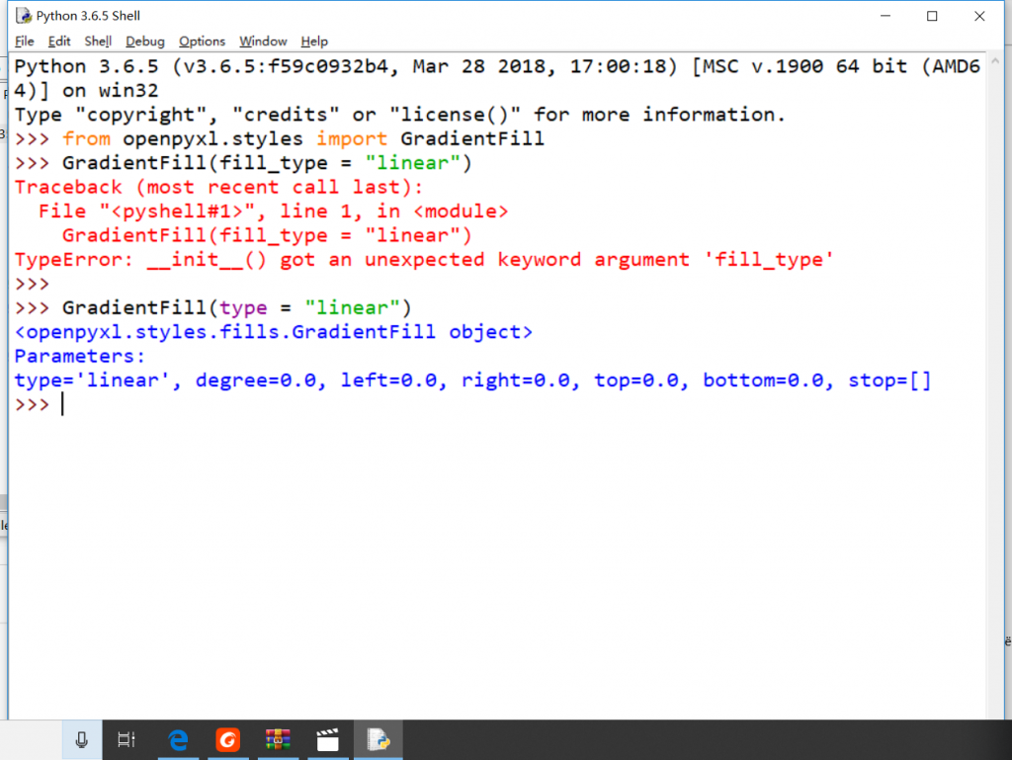This screenshot has height=760, width=1012.
Task: Open the Shell menu
Action: [x=98, y=42]
